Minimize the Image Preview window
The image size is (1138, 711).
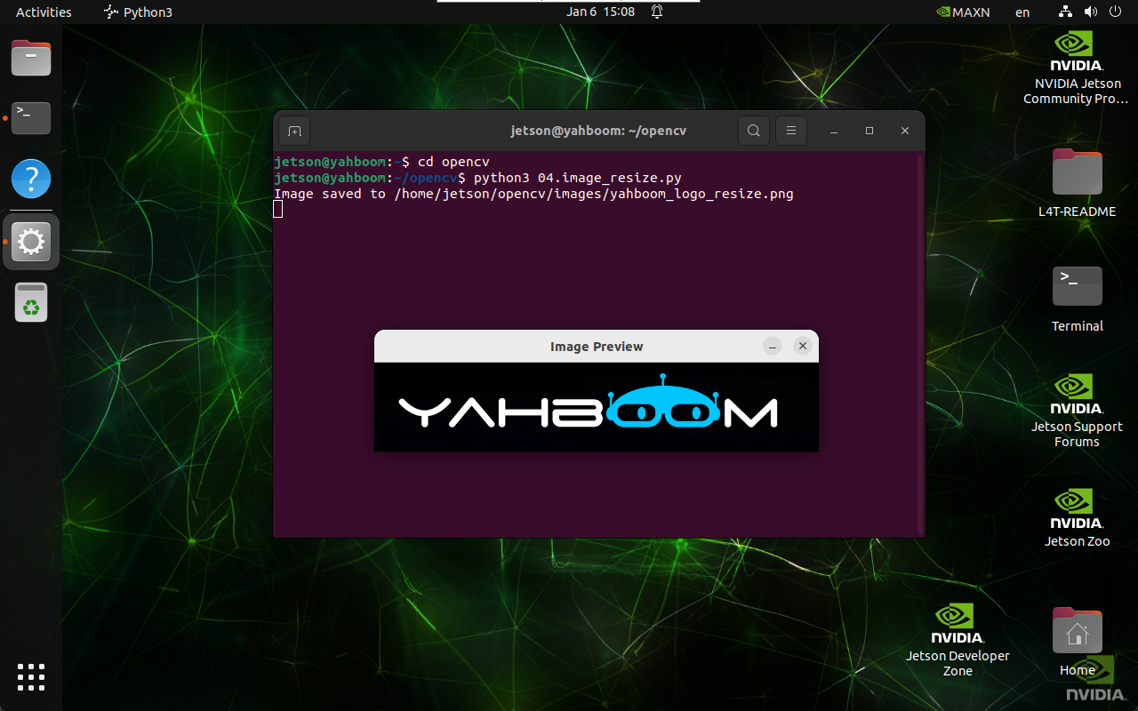773,347
